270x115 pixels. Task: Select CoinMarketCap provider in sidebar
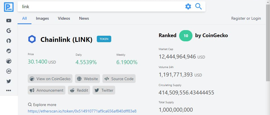[9, 71]
